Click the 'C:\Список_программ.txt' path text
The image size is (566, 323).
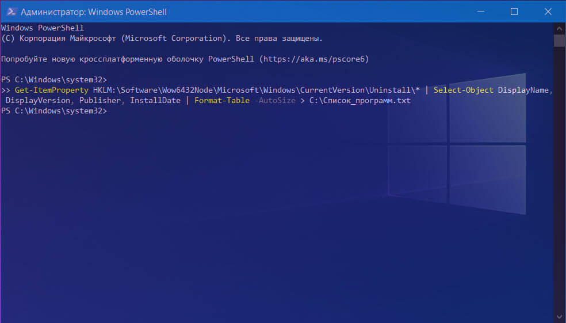tap(360, 100)
